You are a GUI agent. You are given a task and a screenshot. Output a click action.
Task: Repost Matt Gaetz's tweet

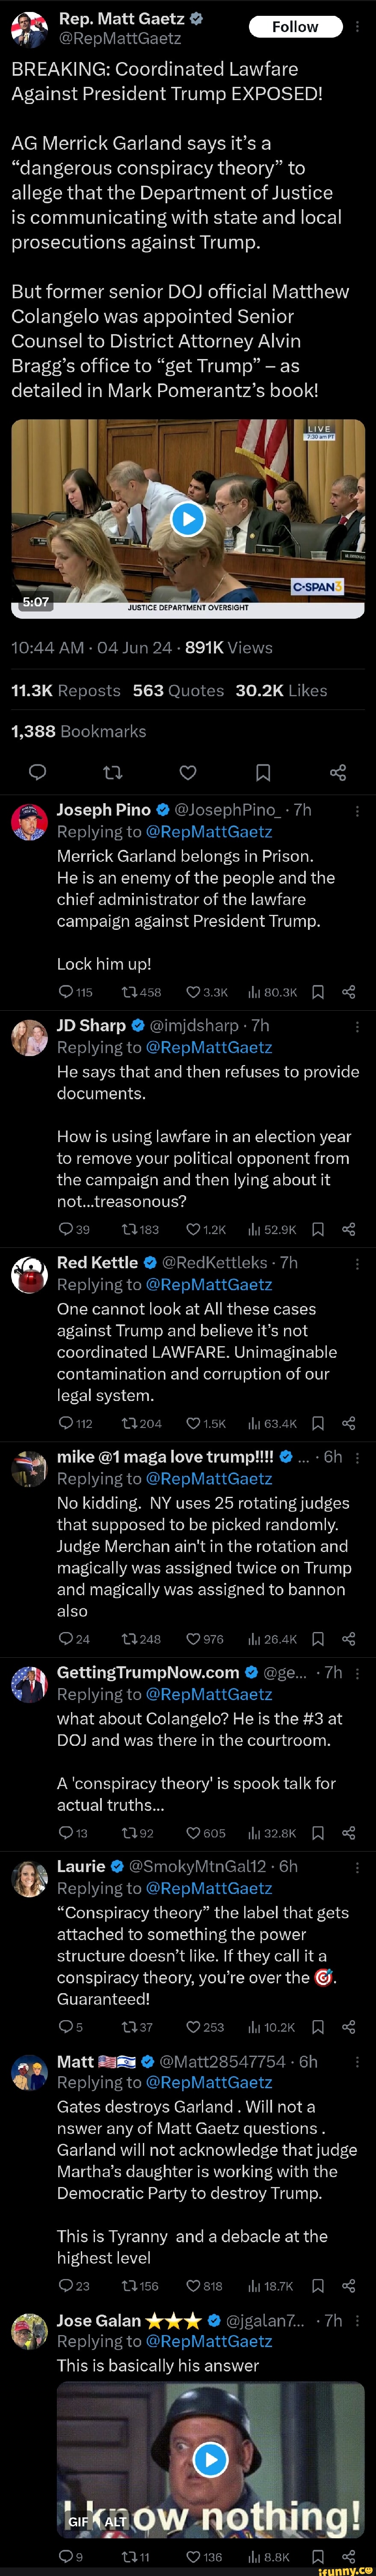click(113, 771)
